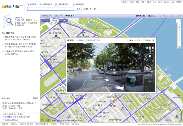Click 퍼가기 share in road view popup
Screen dimensions: 183x126
tap(138, 40)
